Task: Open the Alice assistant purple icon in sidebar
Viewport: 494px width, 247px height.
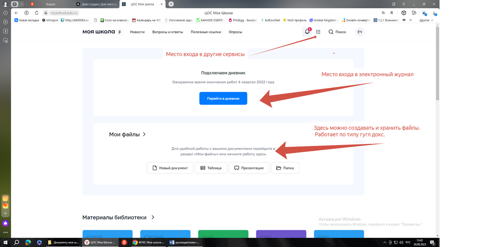Action: (5, 223)
